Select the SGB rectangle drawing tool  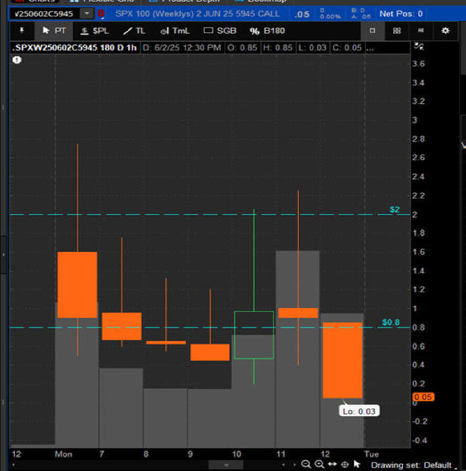[219, 30]
